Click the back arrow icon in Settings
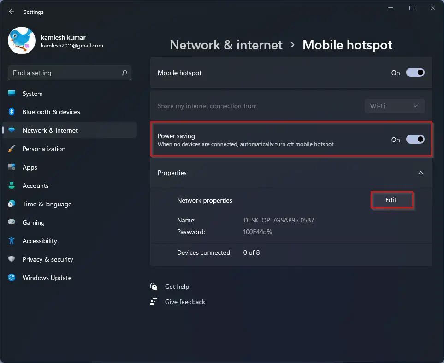 (x=12, y=12)
